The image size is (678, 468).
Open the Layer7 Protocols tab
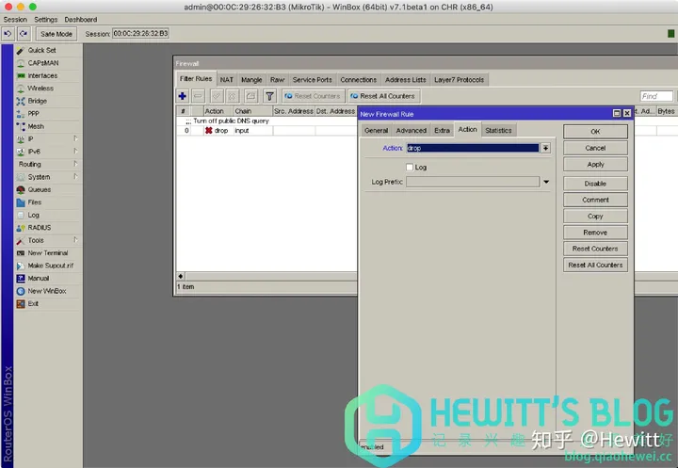460,80
